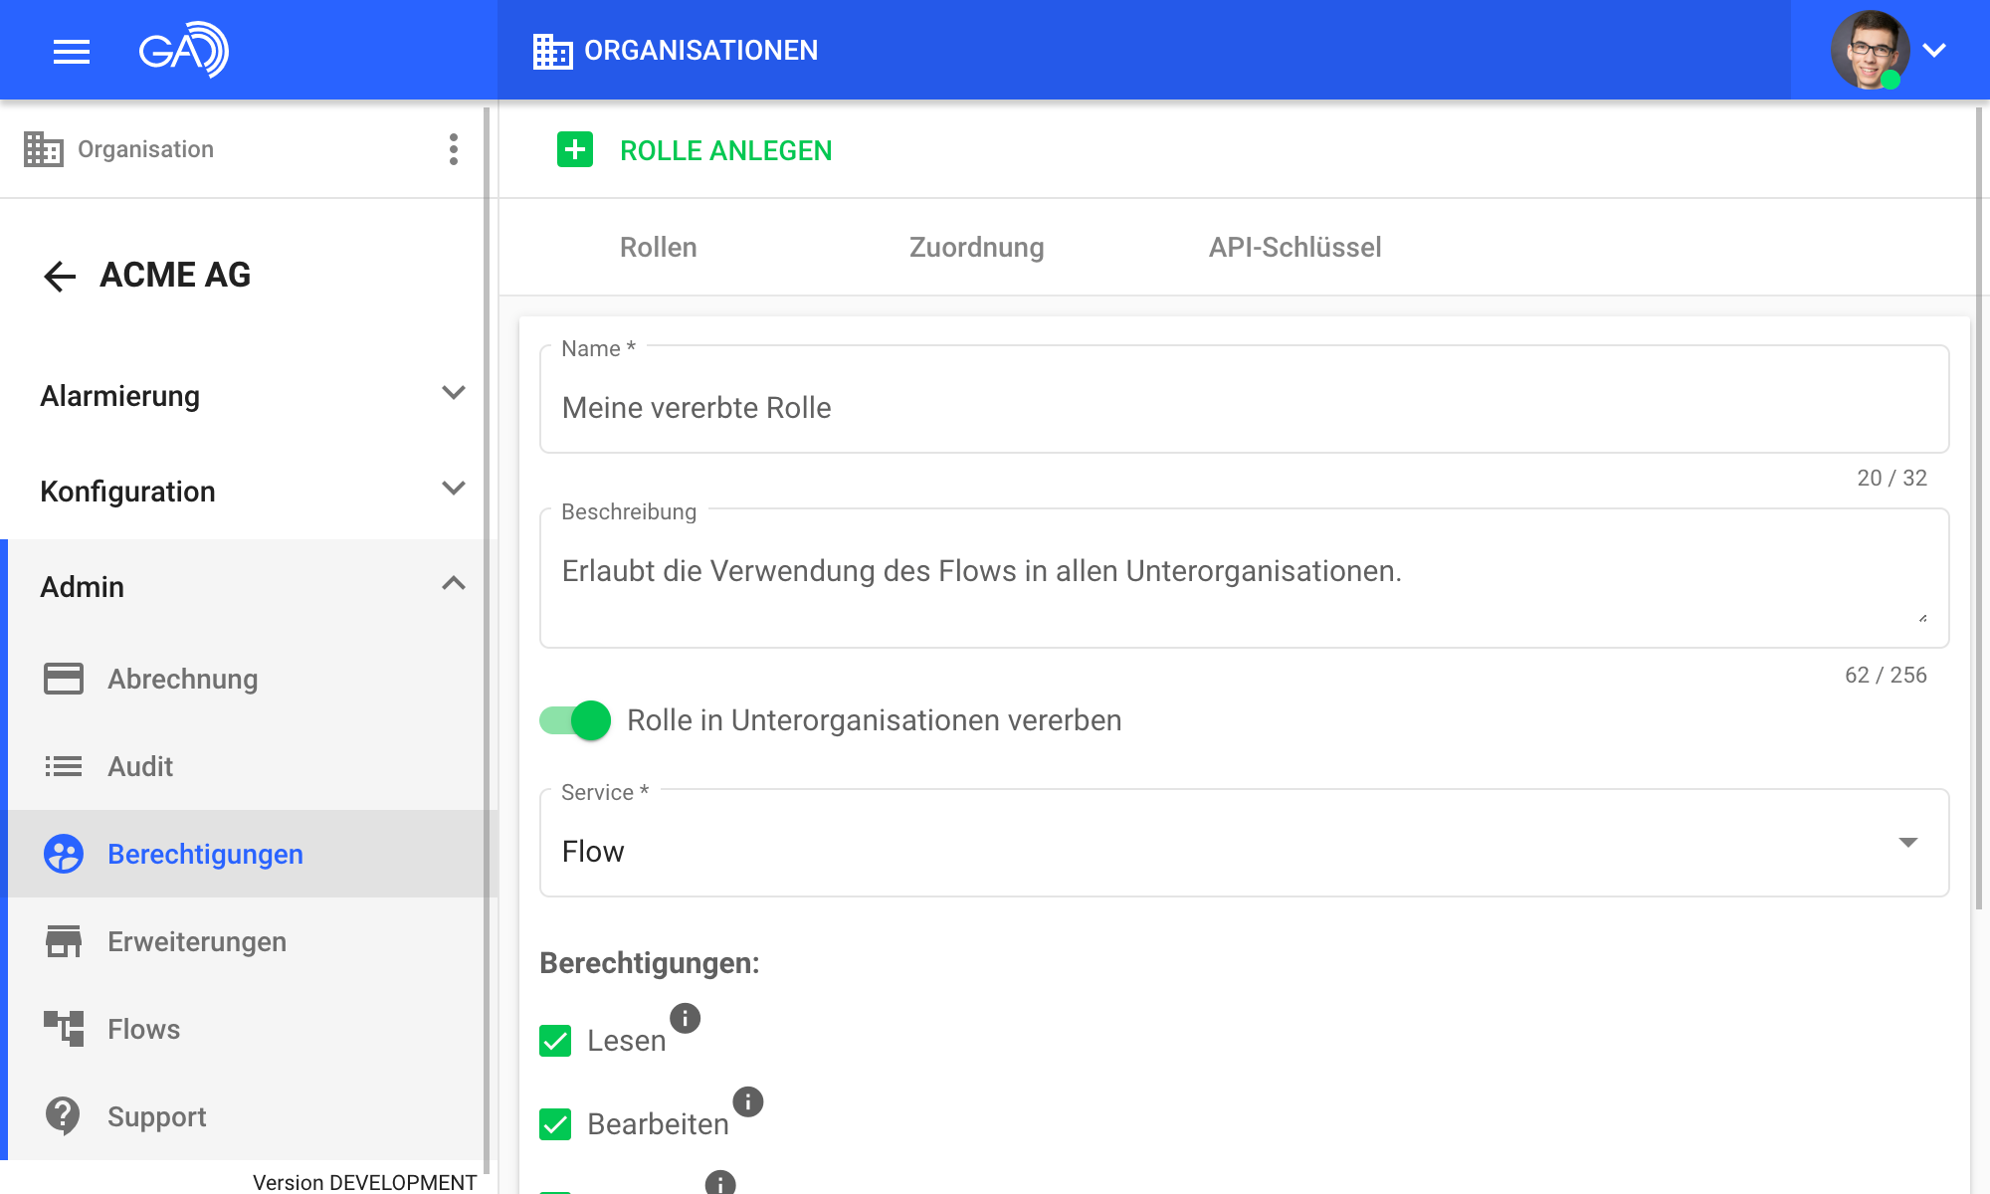Disable Rolle in Unterorganisationen vererben switch
The height and width of the screenshot is (1194, 1990).
point(576,720)
